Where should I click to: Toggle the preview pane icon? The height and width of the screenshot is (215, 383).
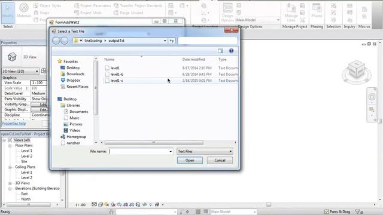(x=220, y=51)
